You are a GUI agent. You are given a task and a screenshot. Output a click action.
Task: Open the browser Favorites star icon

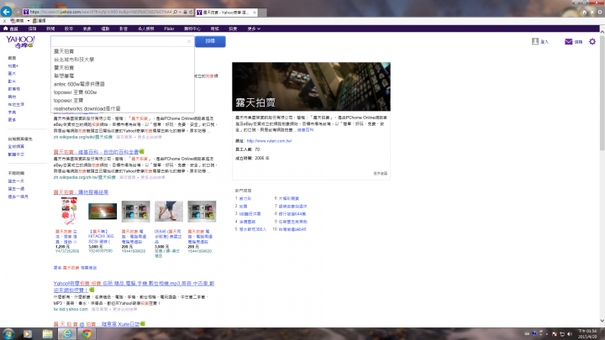pos(592,12)
